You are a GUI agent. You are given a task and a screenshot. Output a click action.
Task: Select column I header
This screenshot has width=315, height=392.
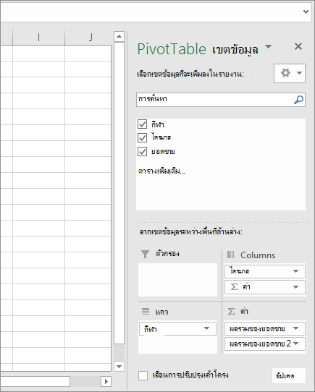point(38,38)
